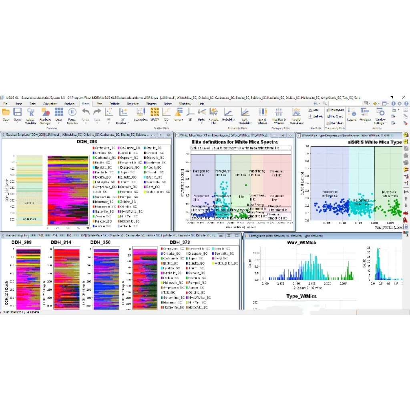Activate the White Mica Wav XT.xml window title
410x410 pixels.
pyautogui.click(x=223, y=135)
